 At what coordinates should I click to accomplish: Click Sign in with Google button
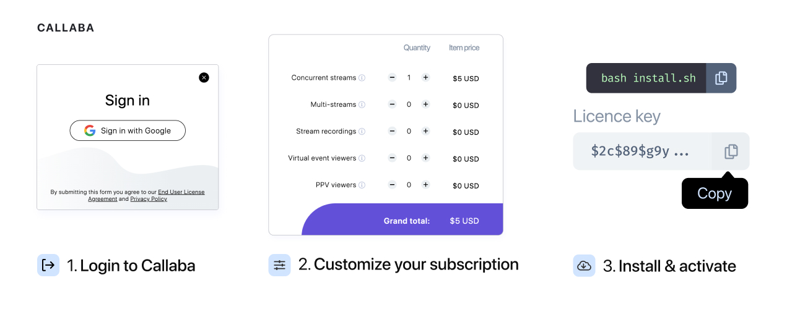[x=128, y=130]
